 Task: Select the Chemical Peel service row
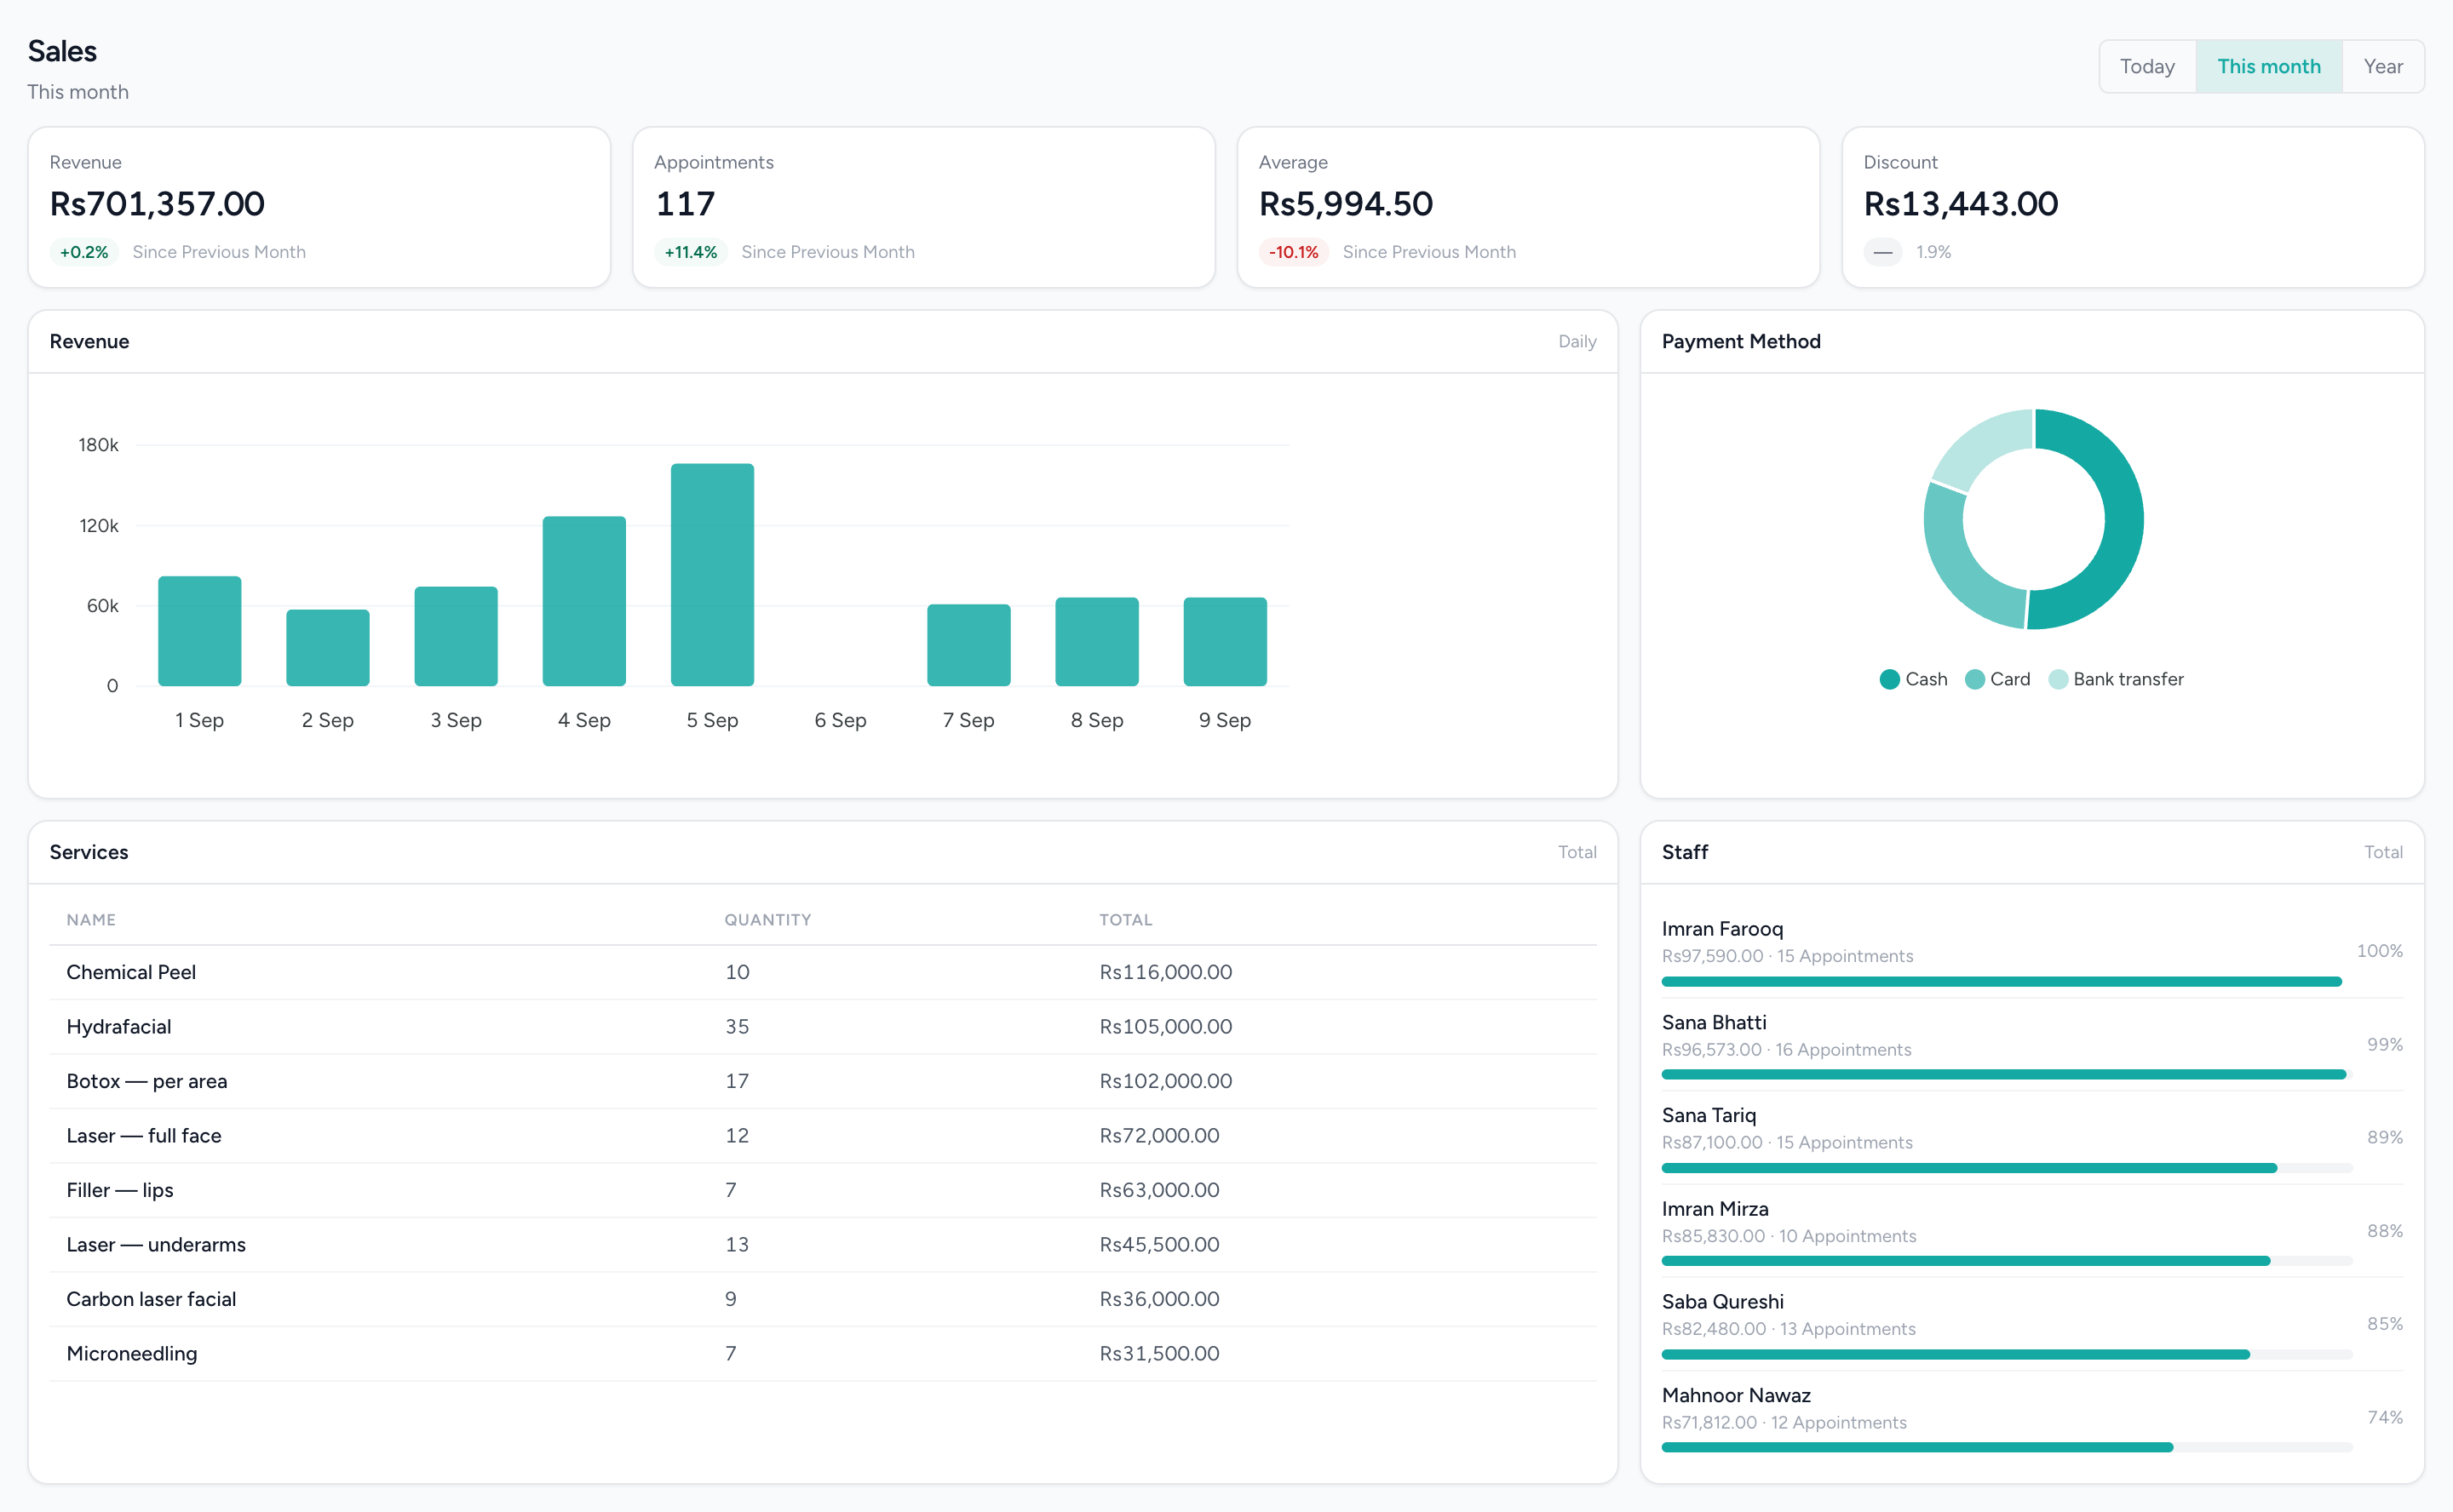(822, 972)
